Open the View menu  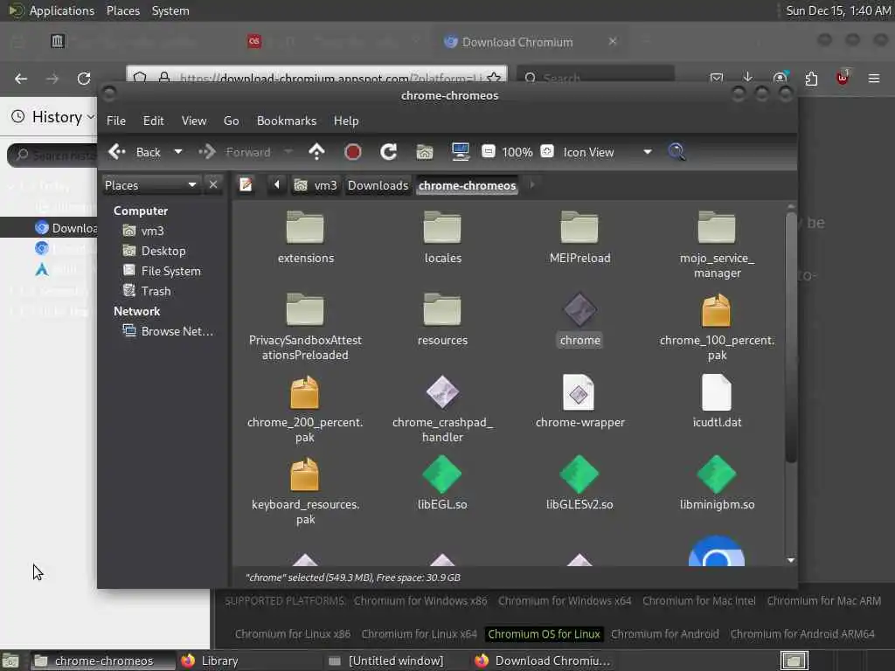click(x=193, y=121)
